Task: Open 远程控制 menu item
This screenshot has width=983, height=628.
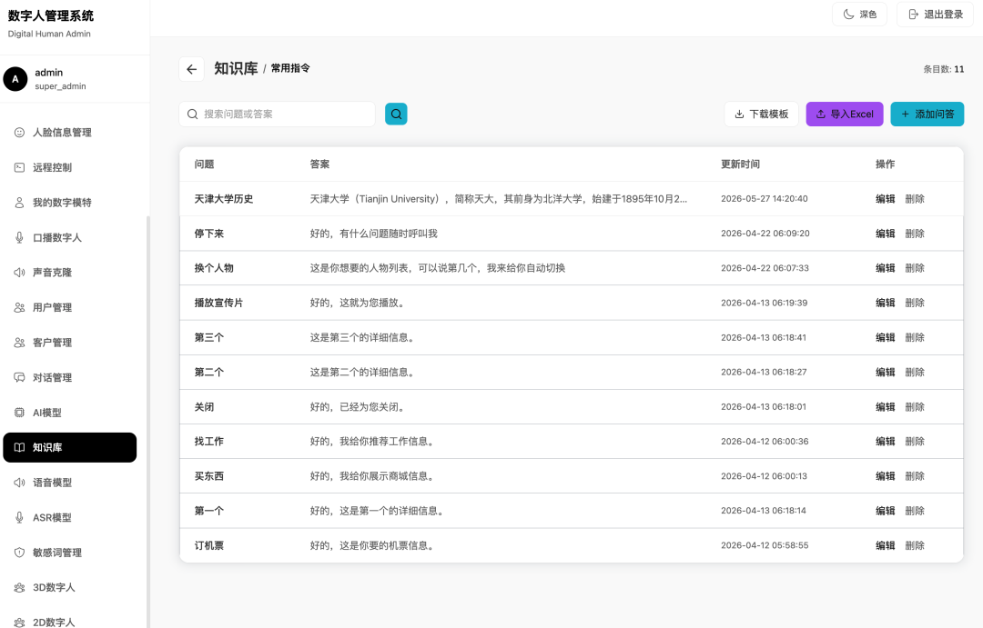Action: click(x=69, y=167)
